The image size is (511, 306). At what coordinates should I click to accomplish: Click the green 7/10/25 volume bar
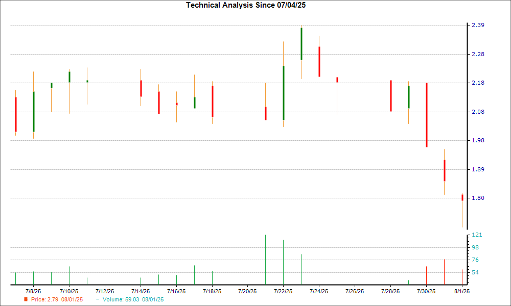(x=69, y=275)
